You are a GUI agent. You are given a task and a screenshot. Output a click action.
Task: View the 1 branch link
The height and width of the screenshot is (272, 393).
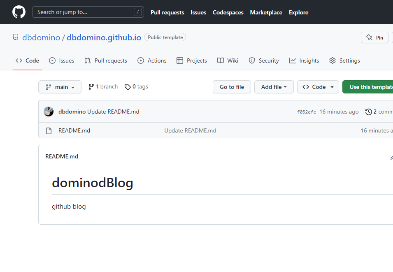pyautogui.click(x=103, y=87)
